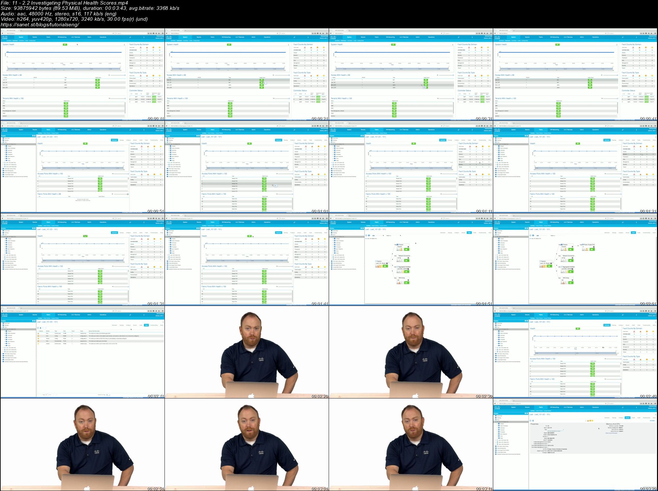Open the Quick Start folder in 00:01:51 frame
Image resolution: width=658 pixels, height=491 pixels.
[x=334, y=231]
